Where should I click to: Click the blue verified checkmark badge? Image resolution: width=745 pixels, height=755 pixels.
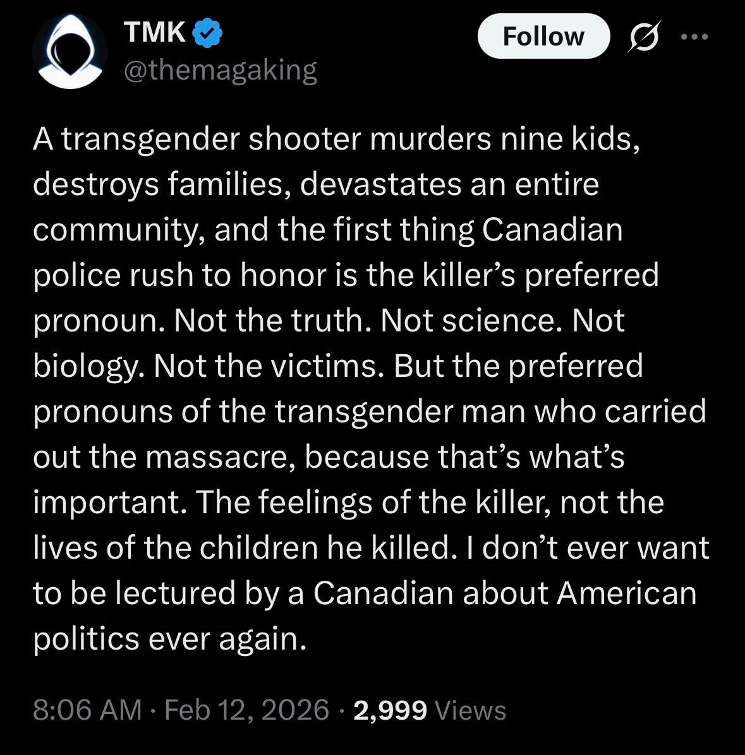(x=206, y=32)
